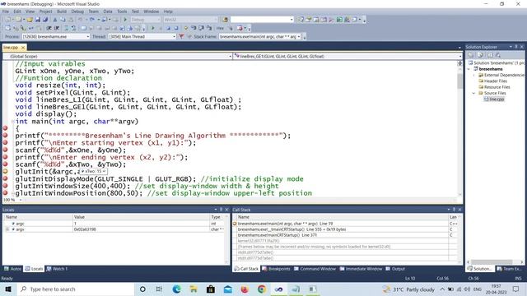The width and height of the screenshot is (527, 296).
Task: Click the Solution Explorer auto-hide pin
Action: 516,47
